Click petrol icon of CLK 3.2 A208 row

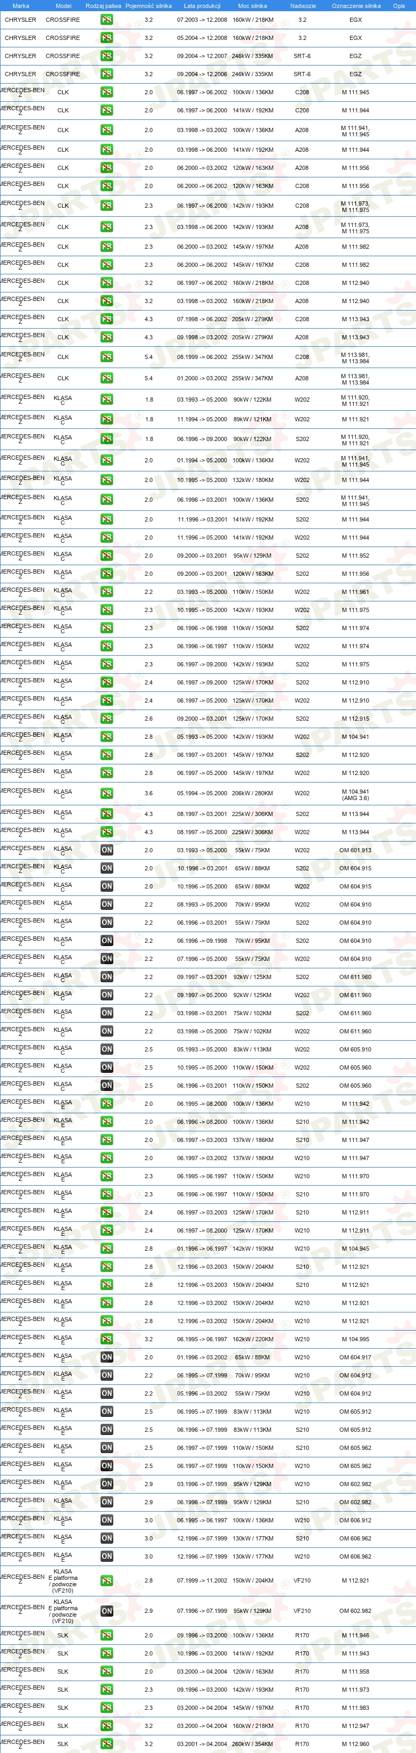(107, 301)
